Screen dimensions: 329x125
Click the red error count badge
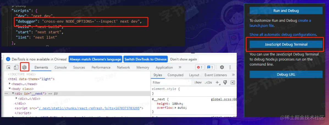[200, 67]
